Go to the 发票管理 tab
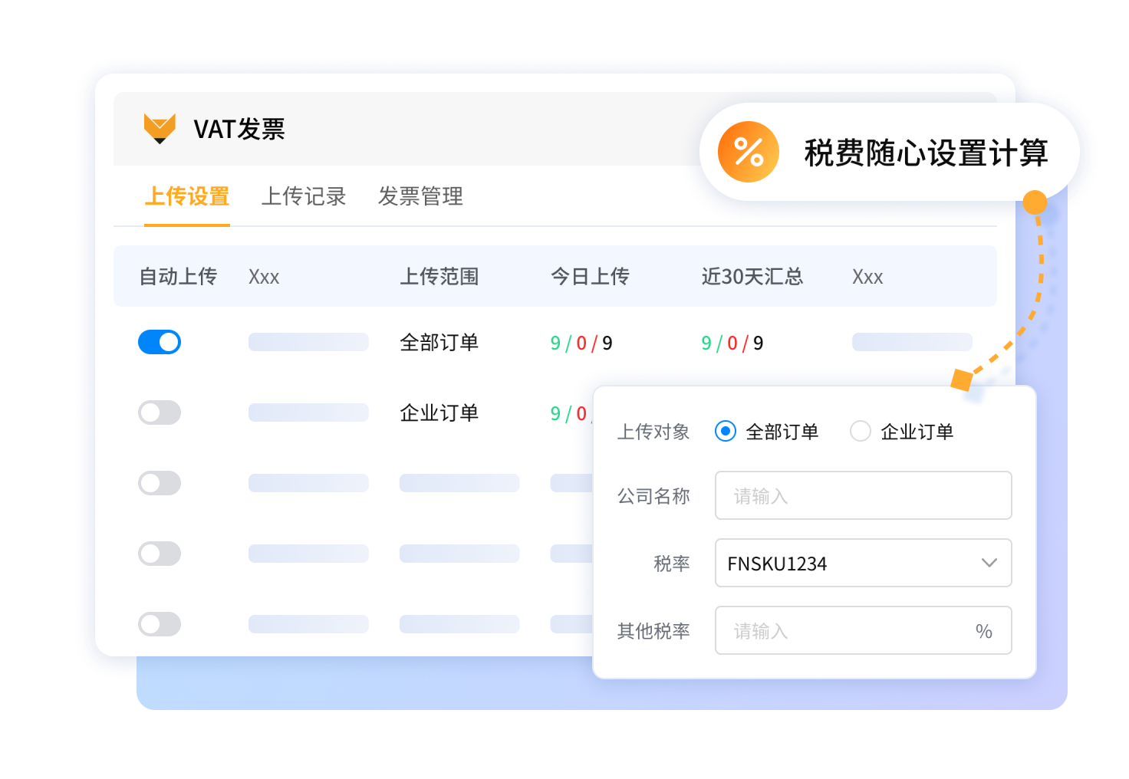 click(x=420, y=196)
